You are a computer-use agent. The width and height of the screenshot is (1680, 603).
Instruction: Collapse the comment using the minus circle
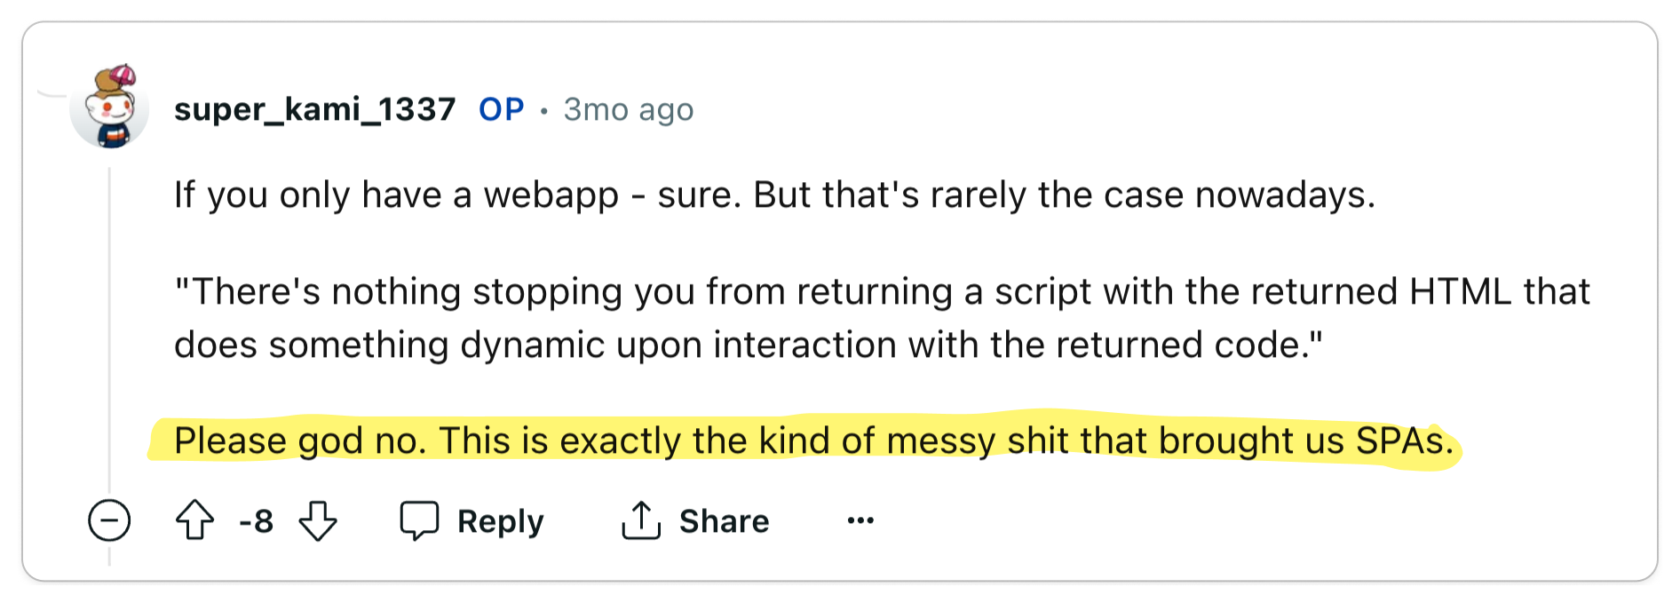pos(109,520)
